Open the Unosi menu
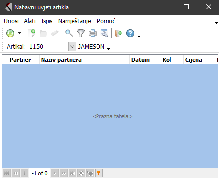The height and width of the screenshot is (179, 219). pyautogui.click(x=11, y=21)
